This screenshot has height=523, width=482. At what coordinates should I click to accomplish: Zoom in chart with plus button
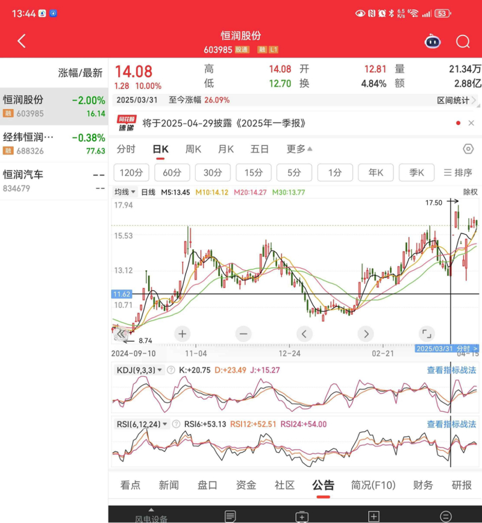[182, 333]
